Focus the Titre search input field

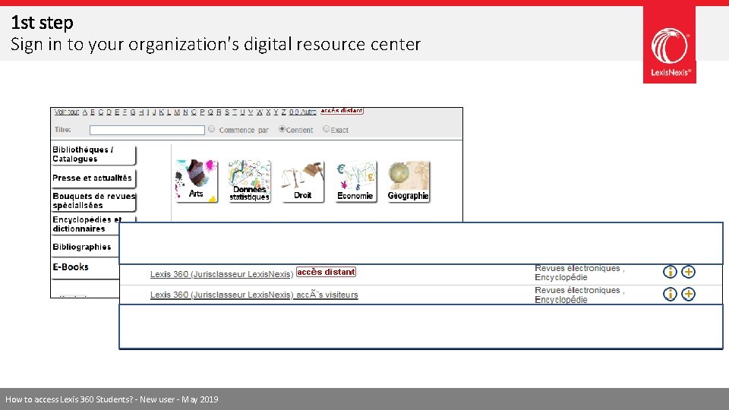pos(147,130)
